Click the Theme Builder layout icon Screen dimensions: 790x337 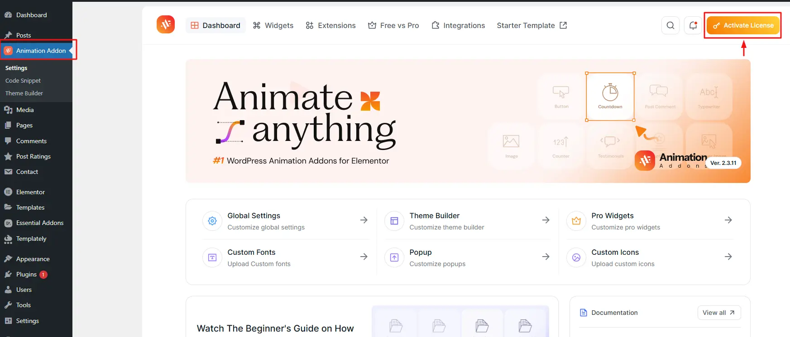pyautogui.click(x=394, y=221)
